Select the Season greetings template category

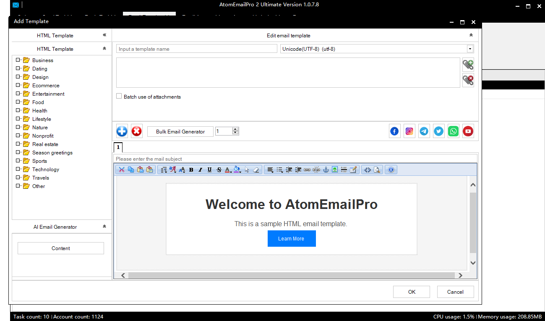tap(52, 152)
